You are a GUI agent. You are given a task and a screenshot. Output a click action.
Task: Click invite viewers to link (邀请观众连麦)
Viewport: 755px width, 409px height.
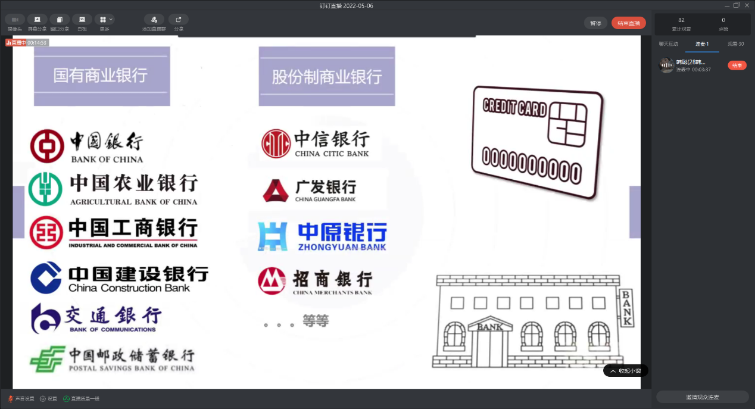coord(702,397)
